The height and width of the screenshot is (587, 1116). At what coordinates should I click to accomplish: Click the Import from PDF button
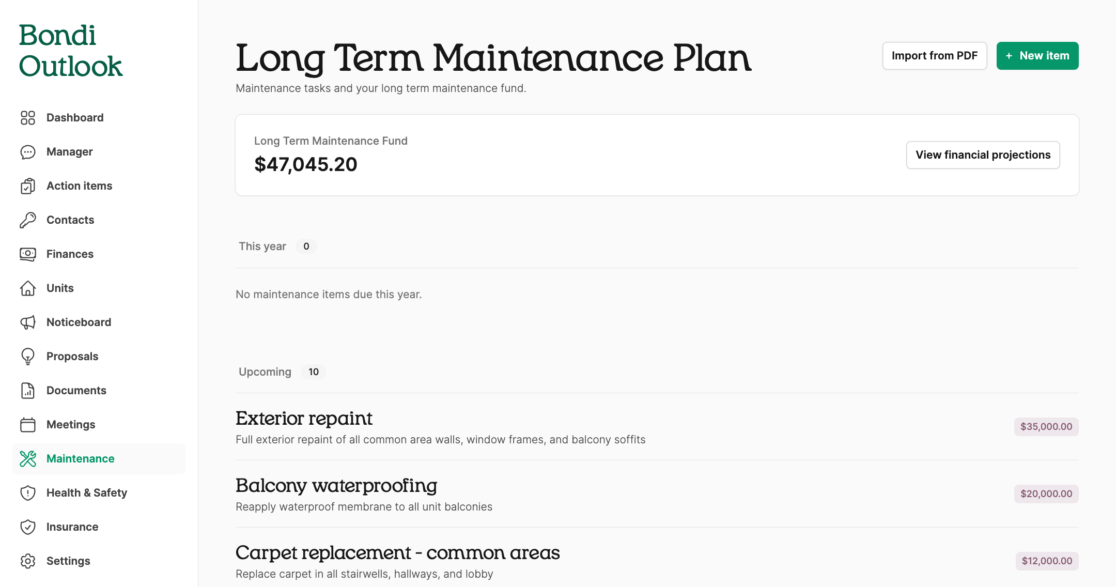tap(935, 56)
